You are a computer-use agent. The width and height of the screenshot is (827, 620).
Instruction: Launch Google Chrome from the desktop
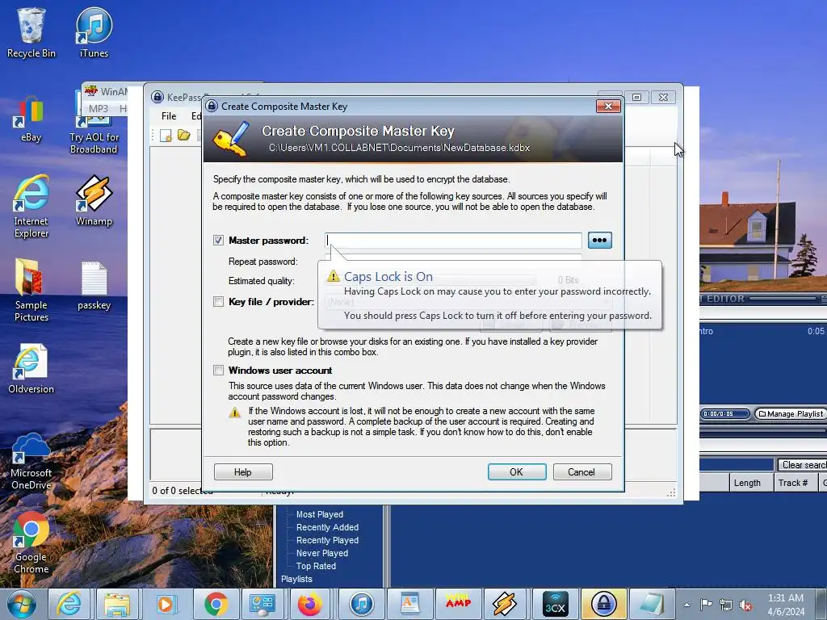31,543
